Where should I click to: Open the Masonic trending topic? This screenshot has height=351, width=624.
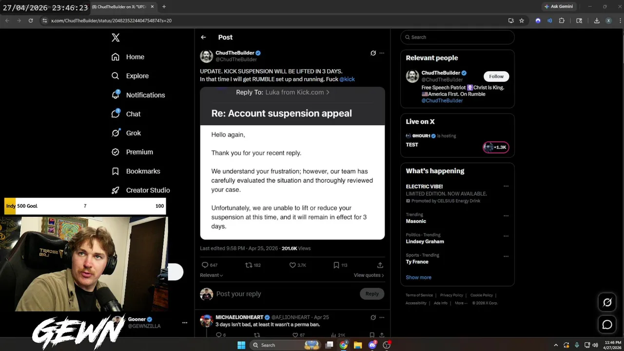click(x=416, y=221)
